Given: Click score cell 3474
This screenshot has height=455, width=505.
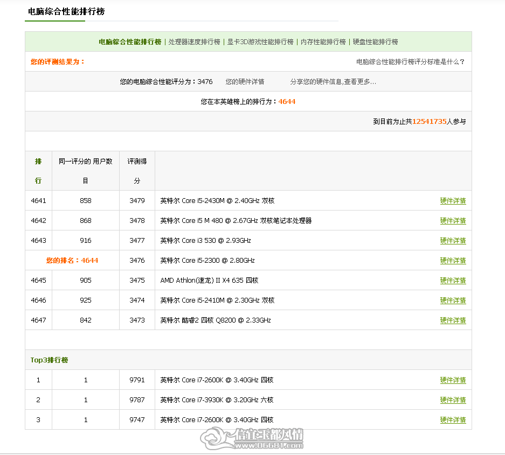Looking at the screenshot, I should pyautogui.click(x=137, y=300).
